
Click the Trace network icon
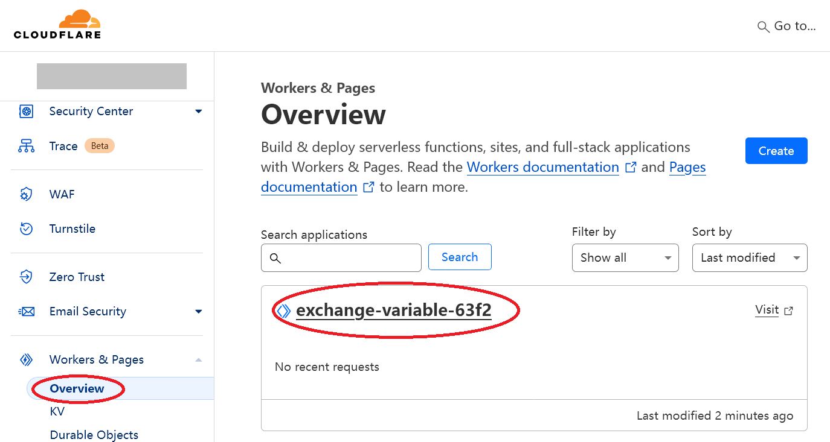tap(26, 146)
